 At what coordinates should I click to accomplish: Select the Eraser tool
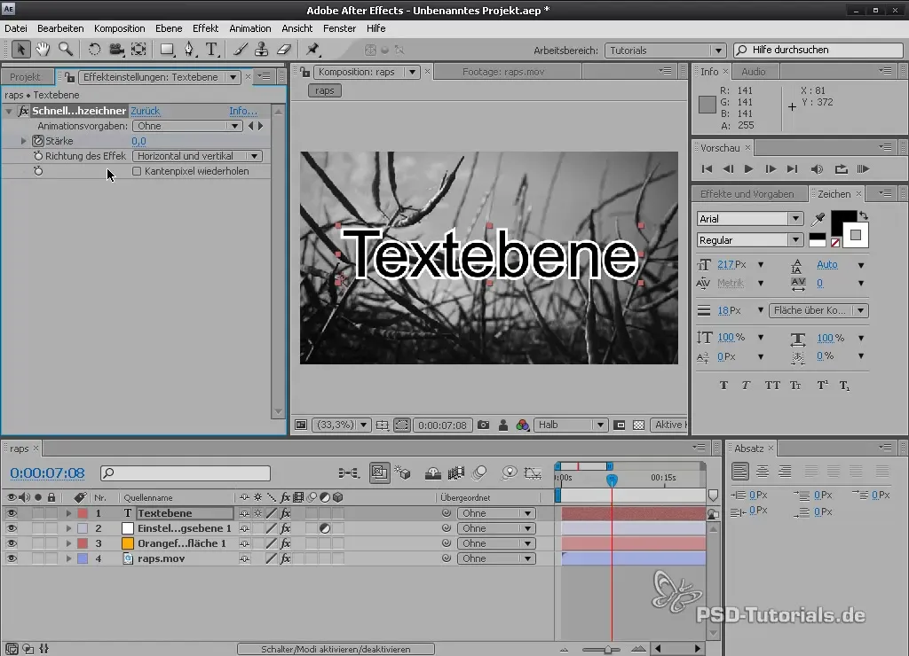click(284, 50)
